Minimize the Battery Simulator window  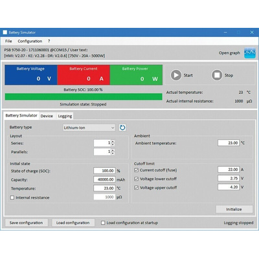pos(225,32)
